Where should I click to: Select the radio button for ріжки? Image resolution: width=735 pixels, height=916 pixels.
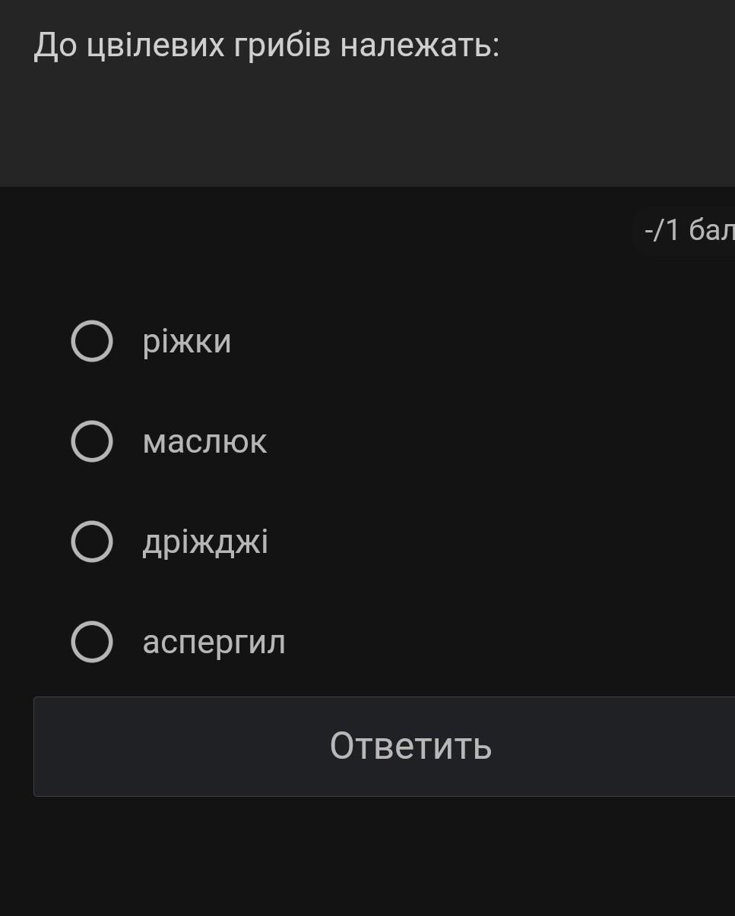92,341
